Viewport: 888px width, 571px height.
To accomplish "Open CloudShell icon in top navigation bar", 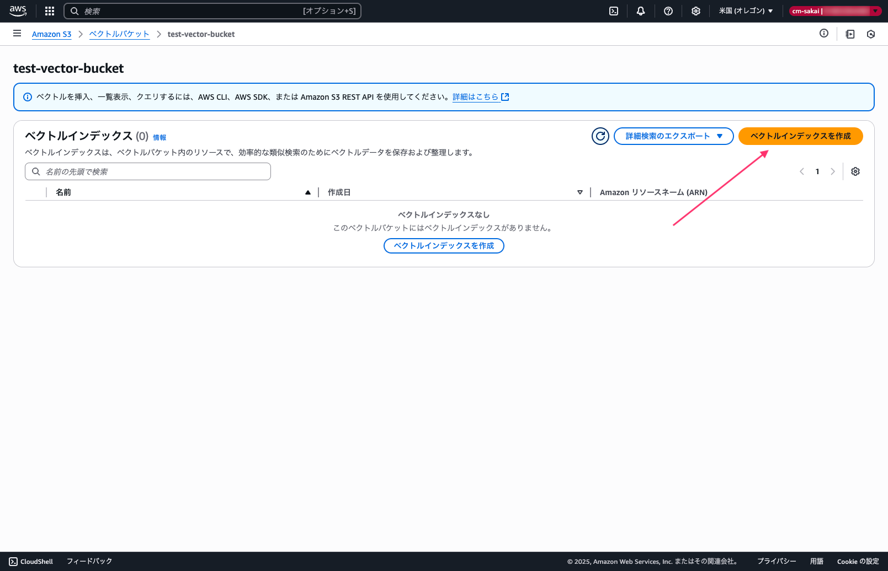I will (x=614, y=11).
